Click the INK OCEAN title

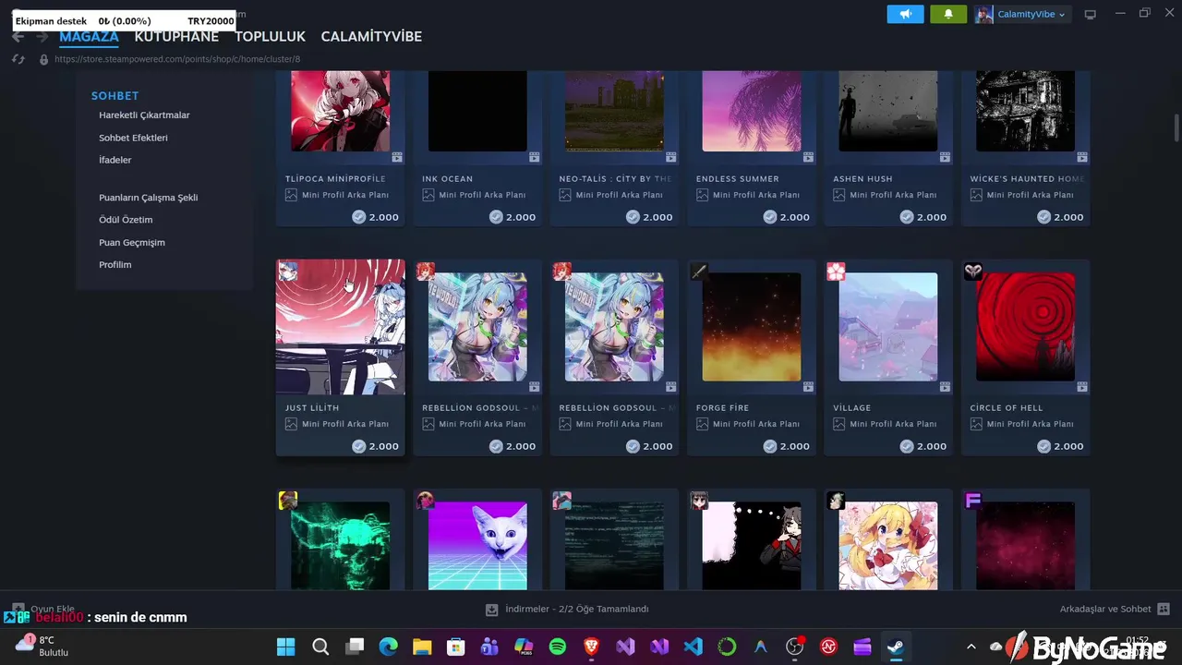tap(447, 179)
